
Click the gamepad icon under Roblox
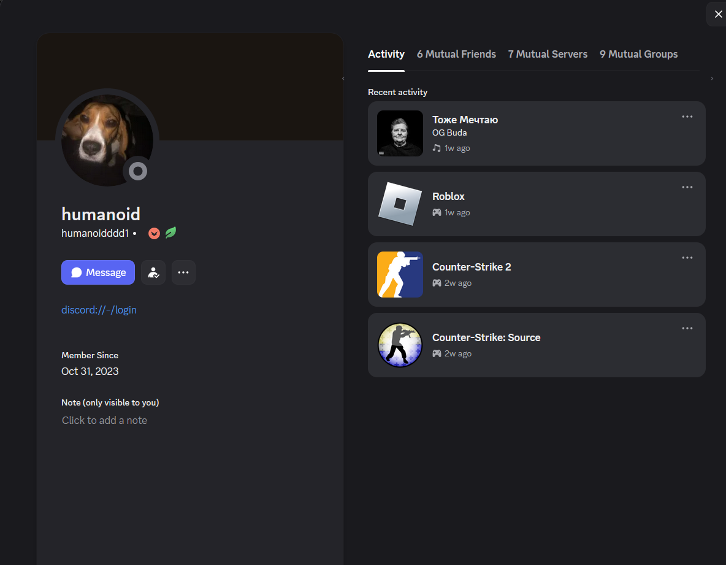point(437,213)
